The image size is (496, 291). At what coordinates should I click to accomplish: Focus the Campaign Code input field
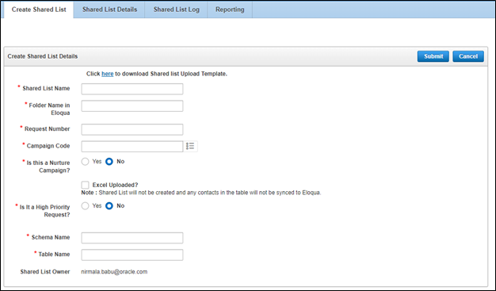pyautogui.click(x=132, y=146)
